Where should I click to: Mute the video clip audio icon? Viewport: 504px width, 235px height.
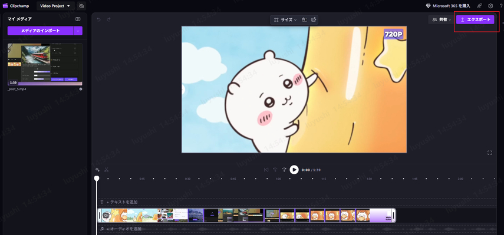[105, 216]
